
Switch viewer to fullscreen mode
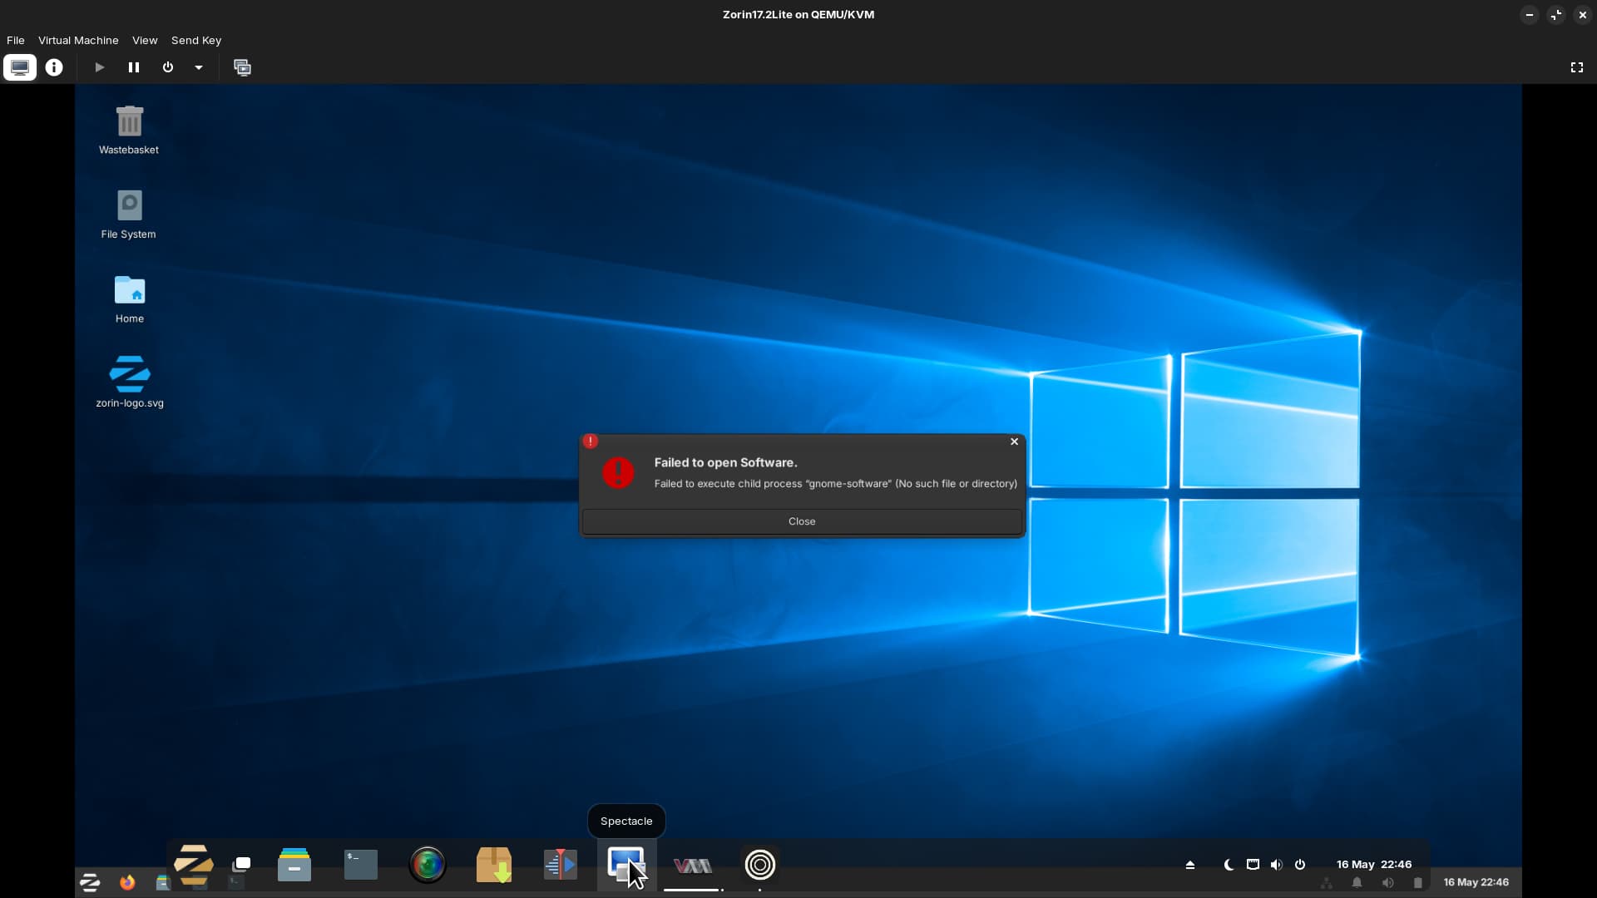[1577, 67]
